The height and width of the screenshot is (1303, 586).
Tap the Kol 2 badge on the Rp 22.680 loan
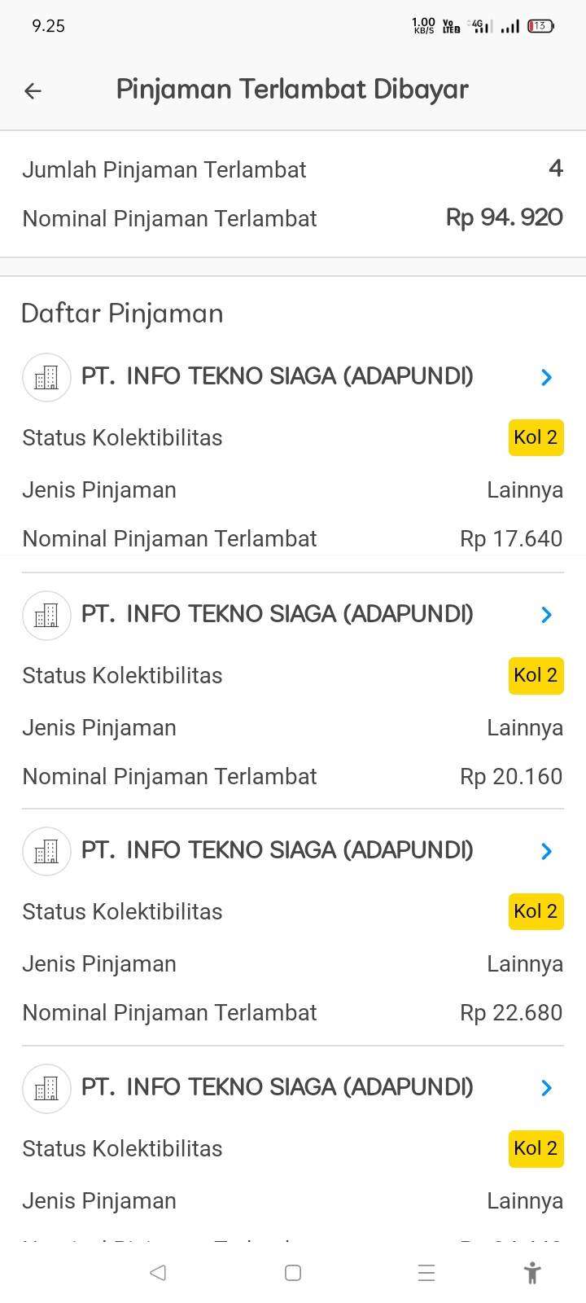(x=536, y=911)
